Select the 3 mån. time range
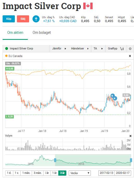134x178 pixels. (37, 173)
